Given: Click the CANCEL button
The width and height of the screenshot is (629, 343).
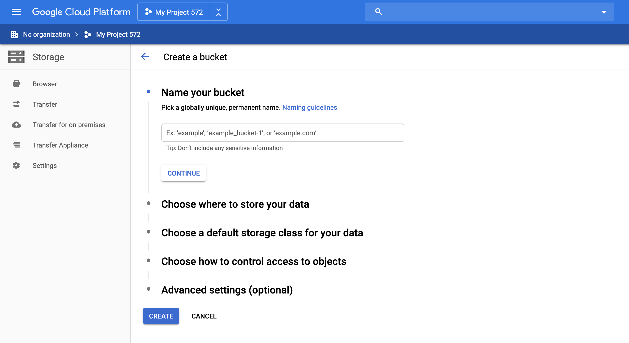Looking at the screenshot, I should click(204, 316).
